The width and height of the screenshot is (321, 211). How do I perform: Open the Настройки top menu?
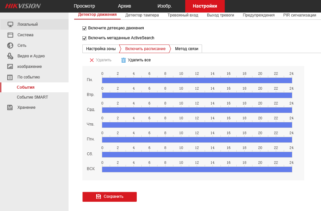click(205, 6)
